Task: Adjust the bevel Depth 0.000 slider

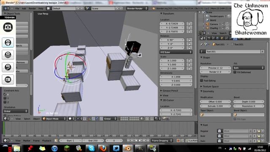Action: click(x=248, y=102)
